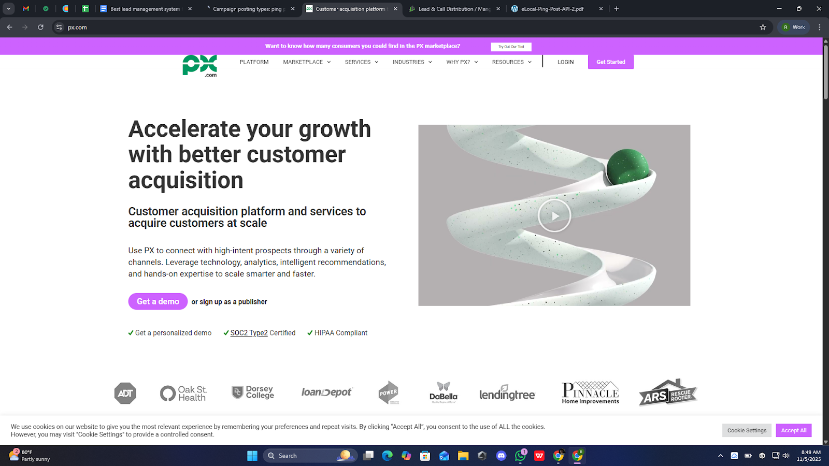Viewport: 829px width, 466px height.
Task: Open WhatsApp from taskbar
Action: pos(520,456)
